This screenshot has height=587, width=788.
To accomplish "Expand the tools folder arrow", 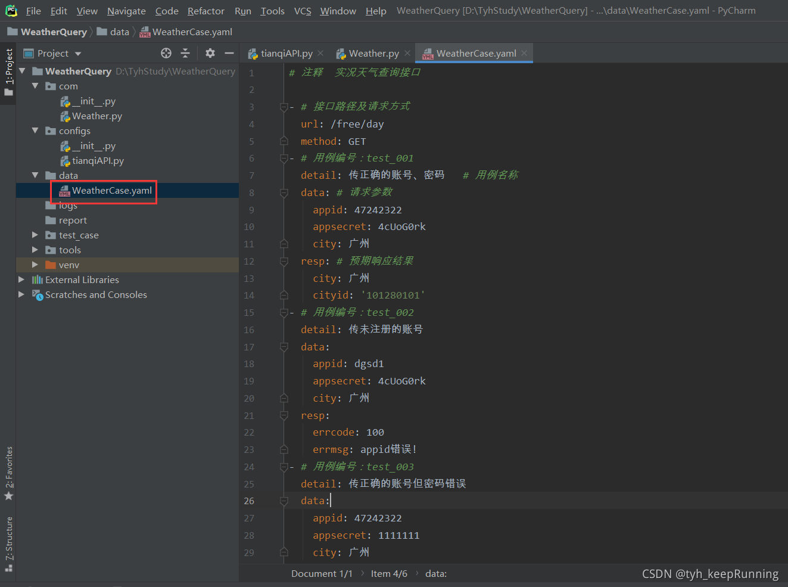I will pyautogui.click(x=35, y=250).
